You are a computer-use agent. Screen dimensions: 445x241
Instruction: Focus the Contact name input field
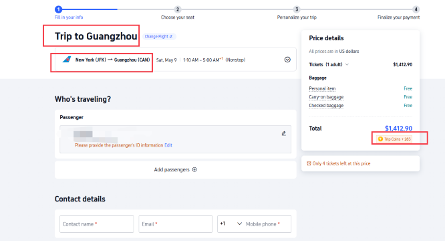96,224
